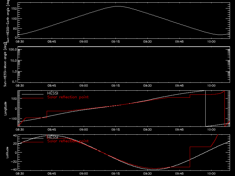Click 09:30 time label under Moon angle plot
The width and height of the screenshot is (235, 176).
coord(147,85)
